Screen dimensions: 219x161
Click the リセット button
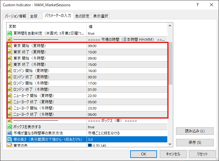(202, 154)
